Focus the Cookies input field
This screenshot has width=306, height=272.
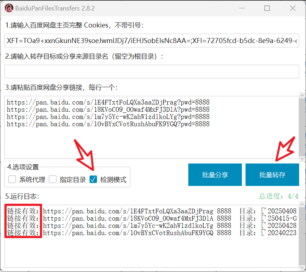click(151, 41)
